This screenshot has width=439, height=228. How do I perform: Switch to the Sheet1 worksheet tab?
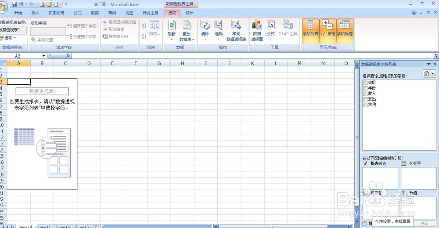click(x=44, y=226)
